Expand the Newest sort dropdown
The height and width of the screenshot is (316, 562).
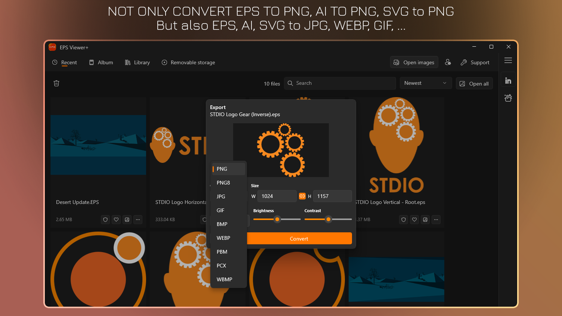coord(426,83)
